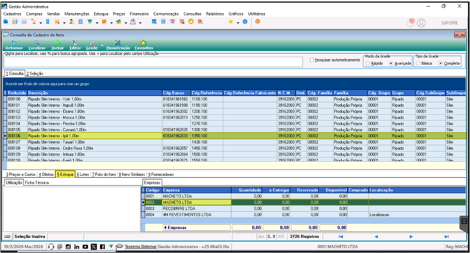470x253 pixels.
Task: Switch to 3 Preços e Custos tab
Action: [21, 174]
